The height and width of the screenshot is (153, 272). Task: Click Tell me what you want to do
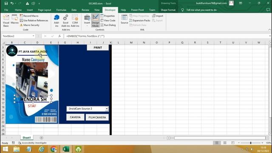pyautogui.click(x=201, y=10)
